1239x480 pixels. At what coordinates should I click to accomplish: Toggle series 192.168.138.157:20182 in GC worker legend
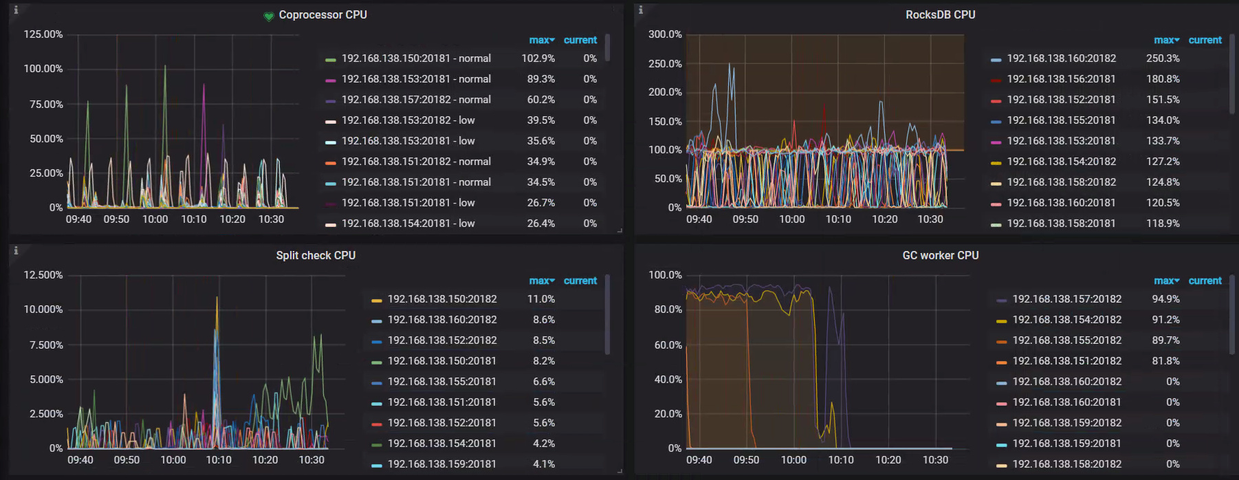click(1066, 299)
